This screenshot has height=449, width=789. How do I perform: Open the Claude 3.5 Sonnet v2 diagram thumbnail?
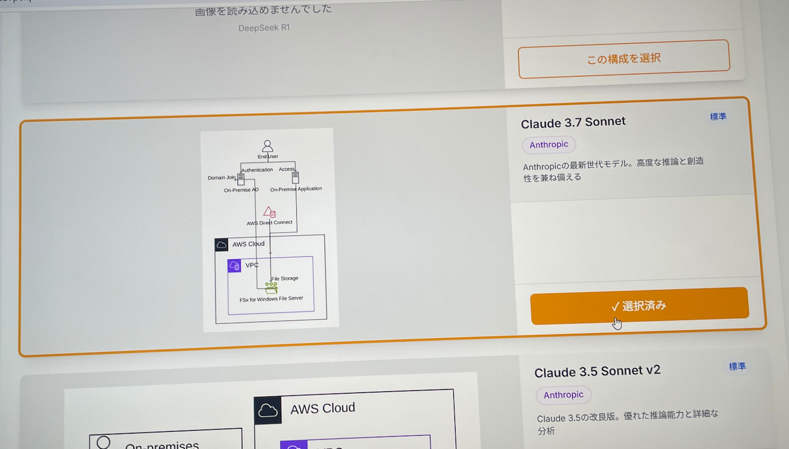pyautogui.click(x=271, y=411)
